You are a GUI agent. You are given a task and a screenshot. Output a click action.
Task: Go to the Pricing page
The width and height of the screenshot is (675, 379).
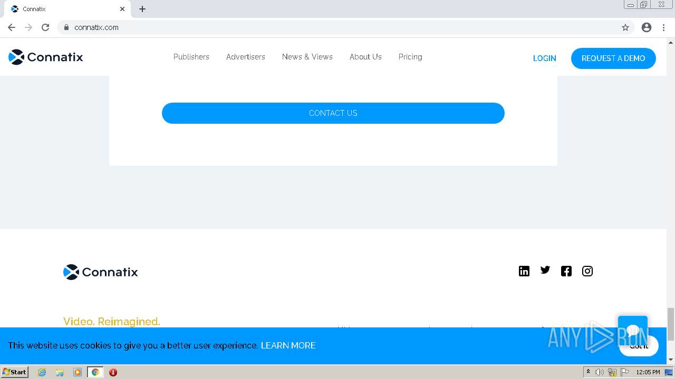click(x=410, y=57)
